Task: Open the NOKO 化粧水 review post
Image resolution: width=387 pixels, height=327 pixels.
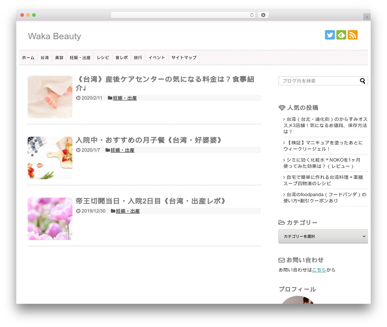Action: (x=322, y=163)
